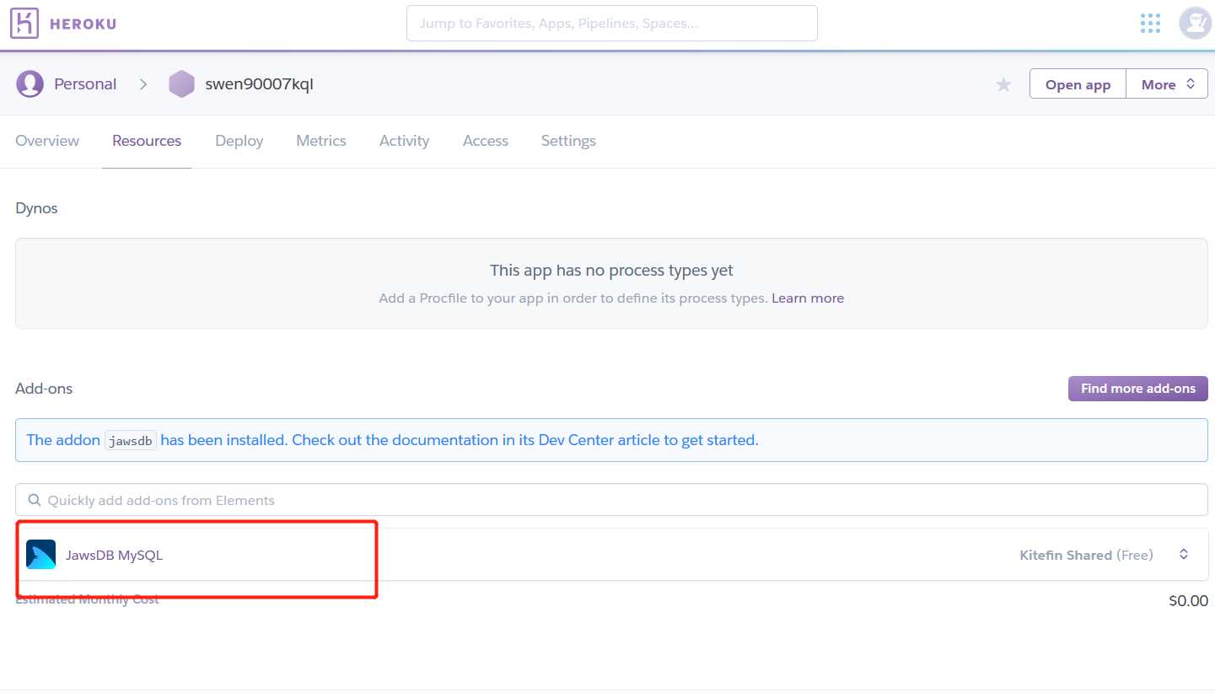Go to the Deploy tab
The width and height of the screenshot is (1215, 693).
pyautogui.click(x=239, y=141)
